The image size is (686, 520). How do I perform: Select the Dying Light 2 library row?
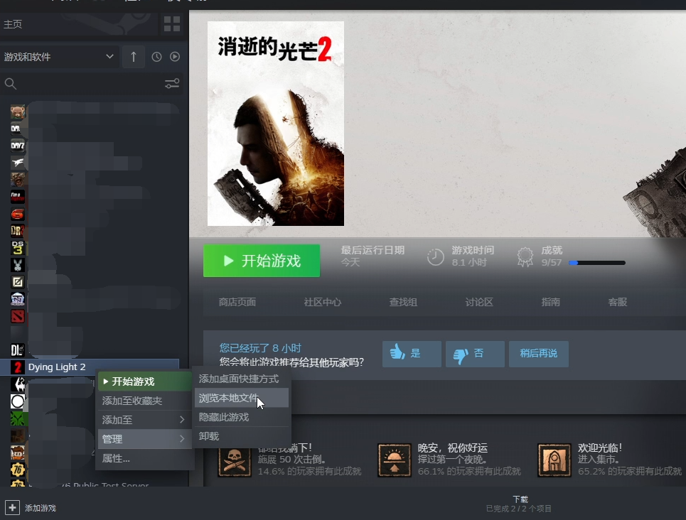click(x=90, y=367)
